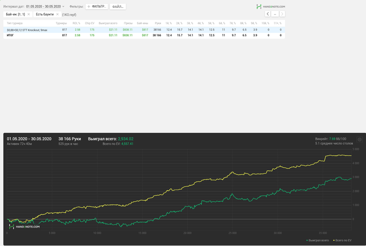Click the total won value in graph header
This screenshot has width=366, height=246.
click(125, 139)
